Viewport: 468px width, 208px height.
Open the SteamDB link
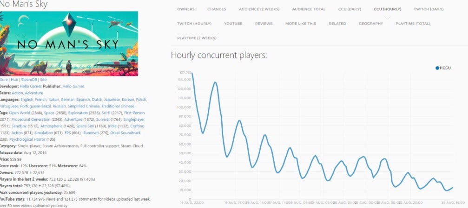[x=29, y=80]
